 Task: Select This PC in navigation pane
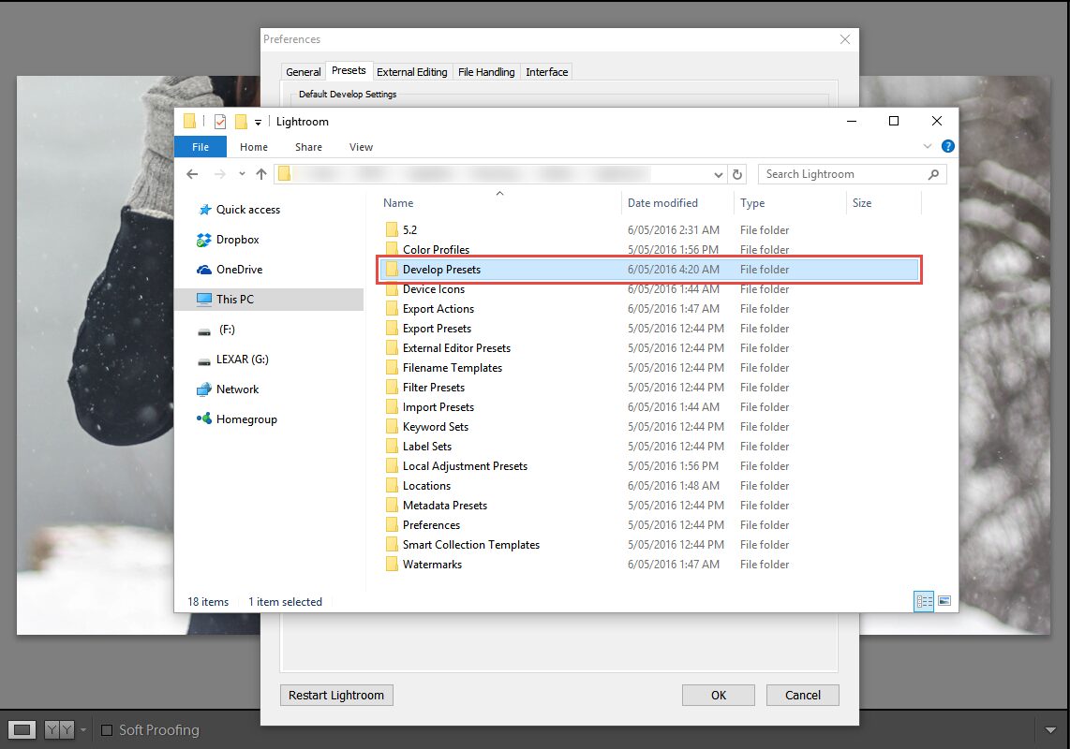point(269,300)
